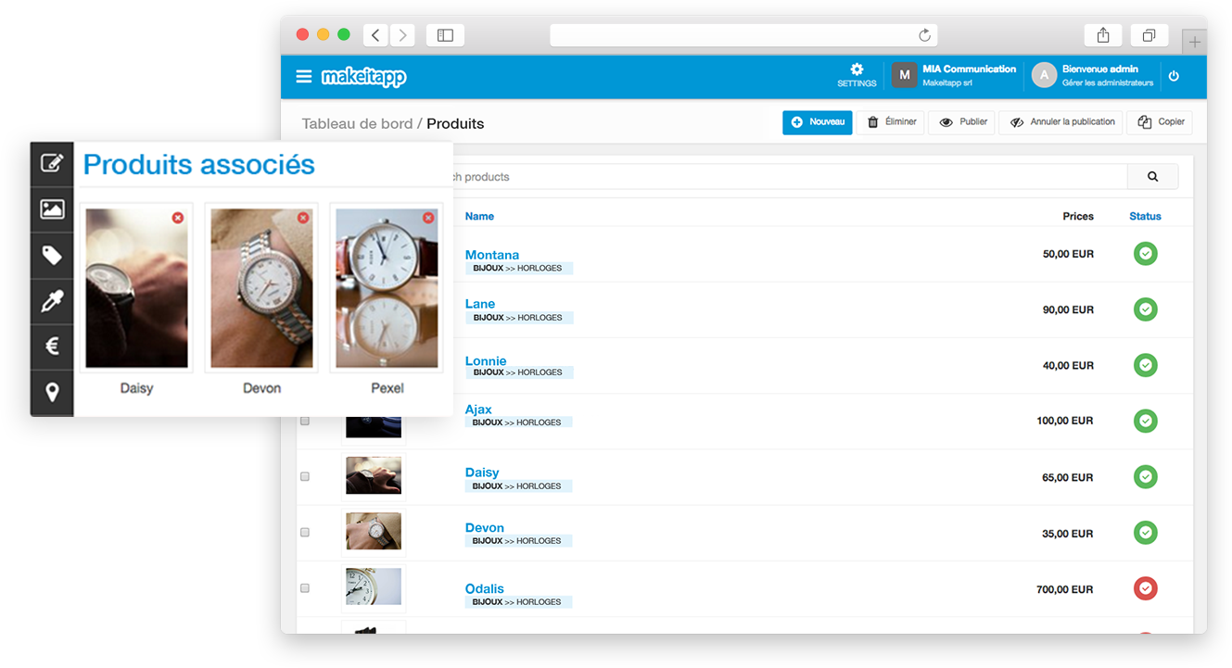This screenshot has width=1232, height=668.
Task: Toggle status of Lane
Action: pos(1146,309)
